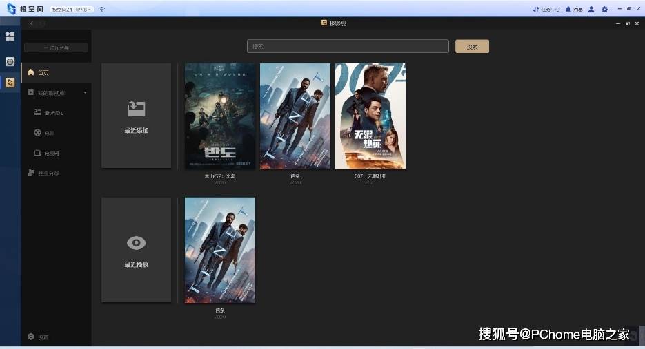Viewport: 645px width, 349px height.
Task: Open the system settings gear in the top bar
Action: click(604, 9)
